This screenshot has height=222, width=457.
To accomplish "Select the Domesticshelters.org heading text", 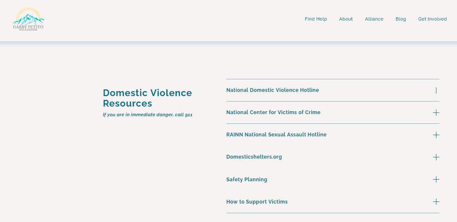I will point(254,157).
